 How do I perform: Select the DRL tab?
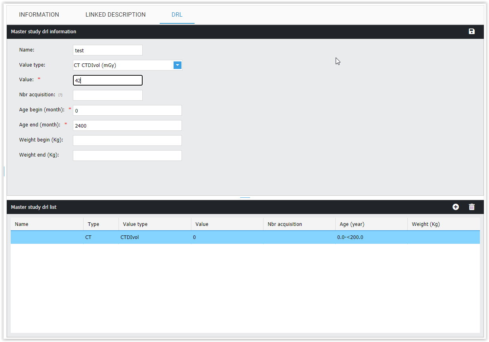point(177,15)
